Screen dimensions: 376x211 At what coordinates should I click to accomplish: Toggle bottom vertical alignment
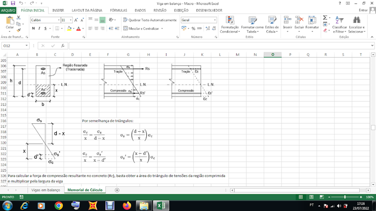102,20
